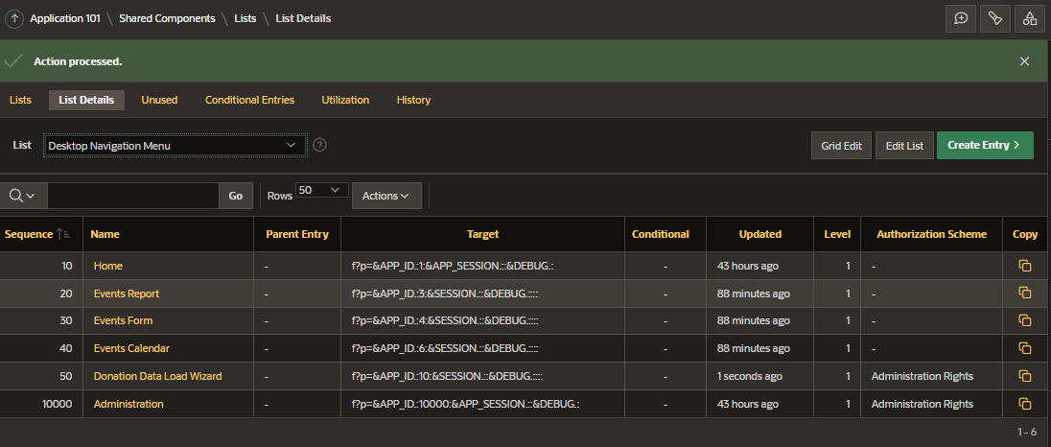Click the Target column header

coord(482,234)
